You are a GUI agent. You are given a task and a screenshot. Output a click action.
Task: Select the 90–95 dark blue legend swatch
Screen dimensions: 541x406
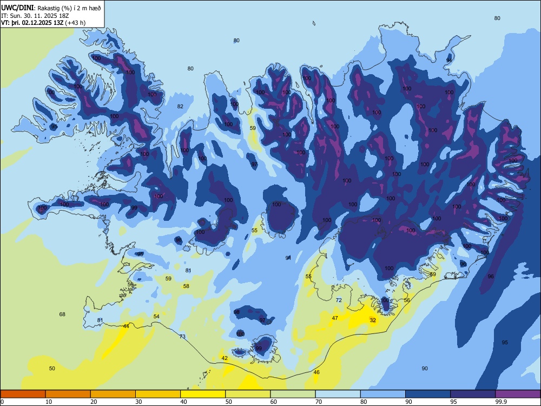(428, 394)
